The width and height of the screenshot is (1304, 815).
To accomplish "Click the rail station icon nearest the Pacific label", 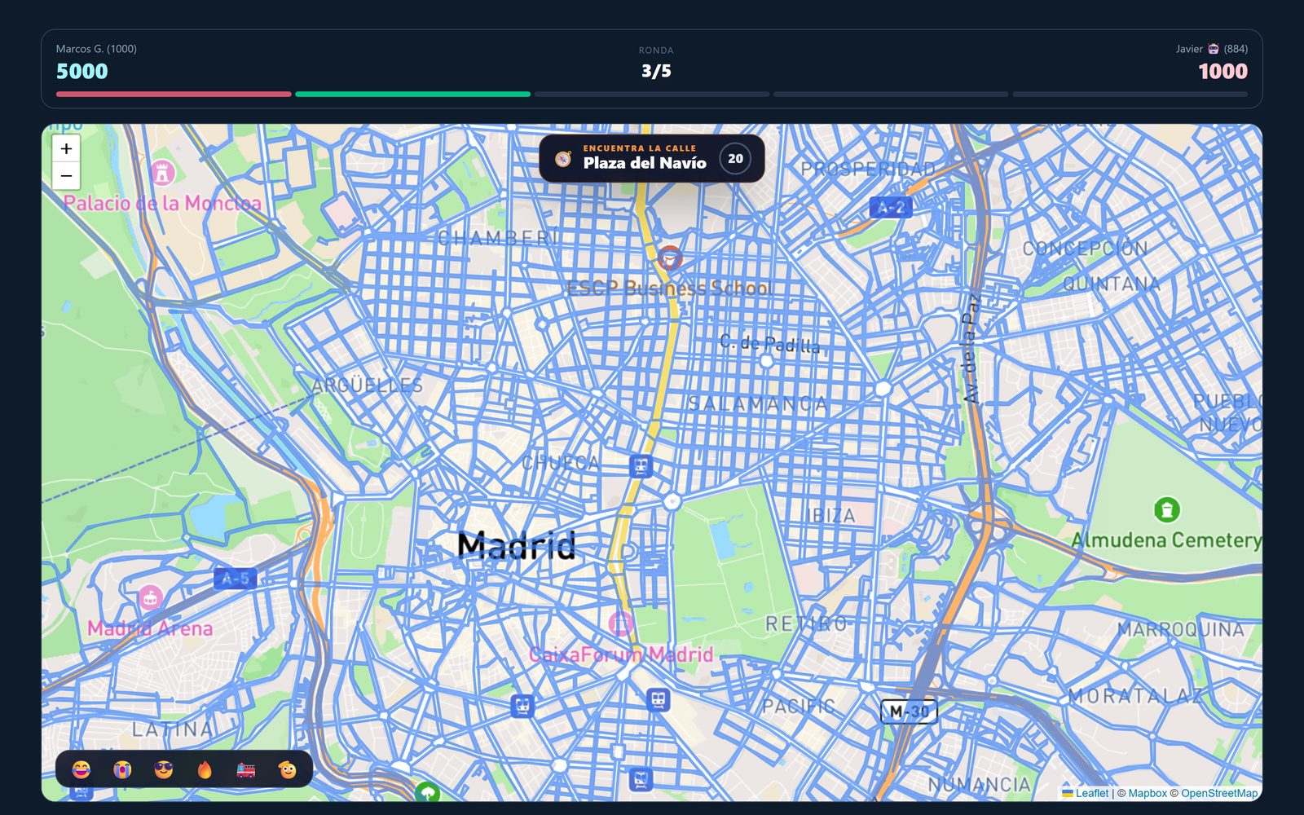I will [x=659, y=699].
